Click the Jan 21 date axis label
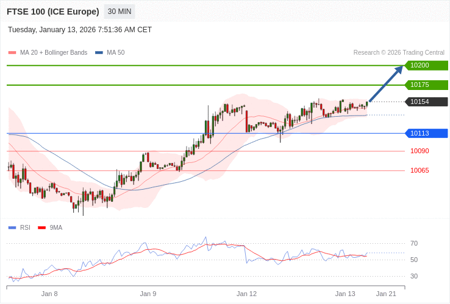Image resolution: width=450 pixels, height=304 pixels. tap(386, 294)
